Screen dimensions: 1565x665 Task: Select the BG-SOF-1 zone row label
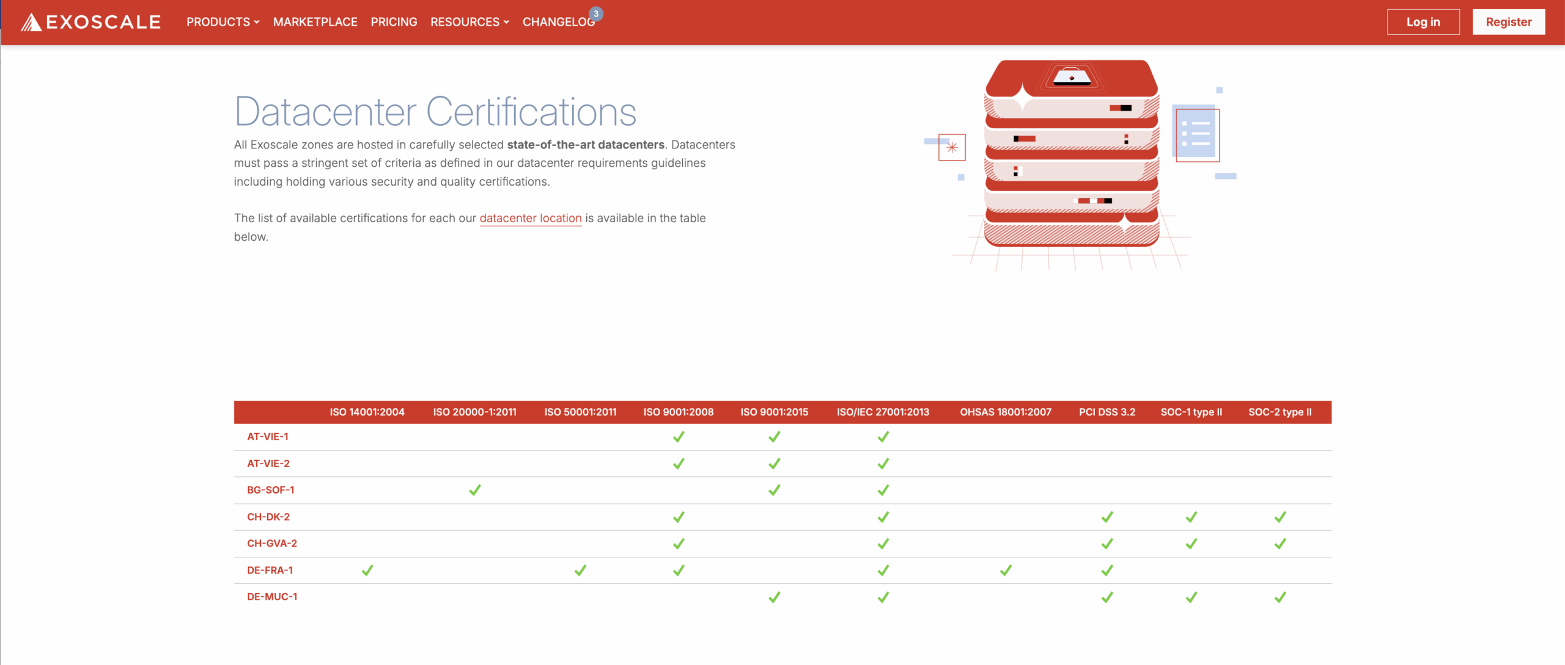pos(271,490)
